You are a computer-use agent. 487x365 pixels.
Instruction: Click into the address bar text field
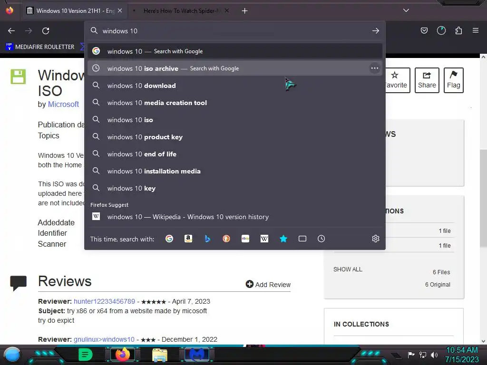234,31
